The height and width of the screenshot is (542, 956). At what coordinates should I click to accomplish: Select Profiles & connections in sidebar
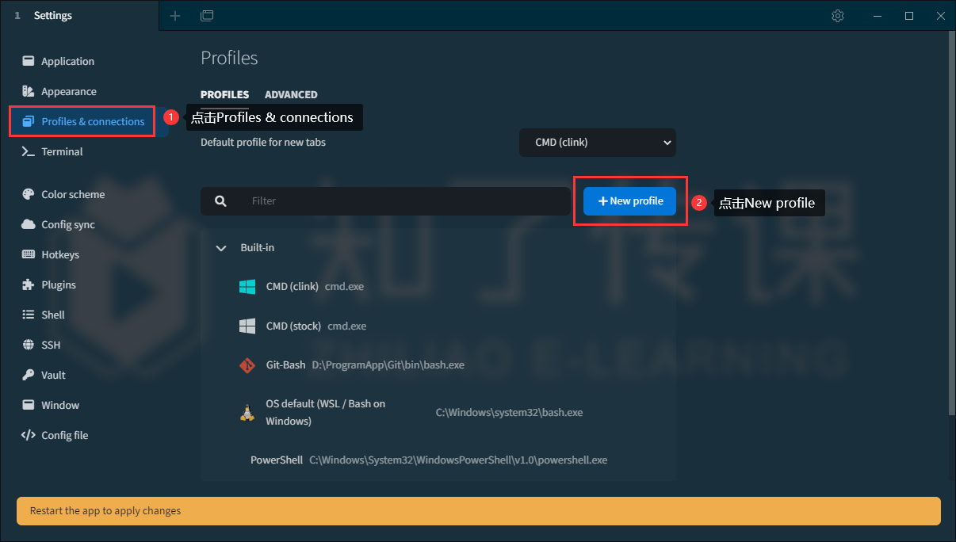(x=93, y=121)
